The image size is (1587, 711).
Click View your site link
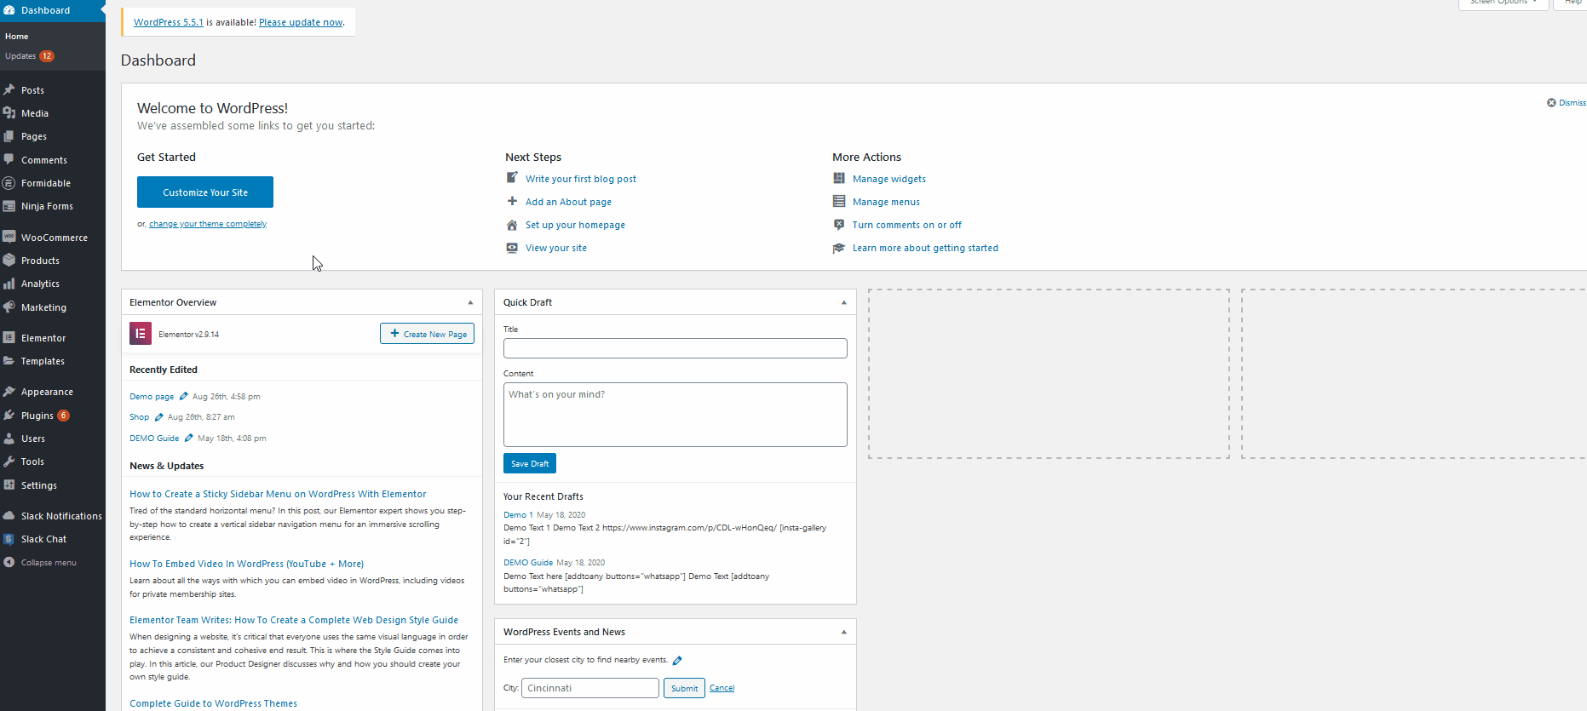click(x=556, y=248)
